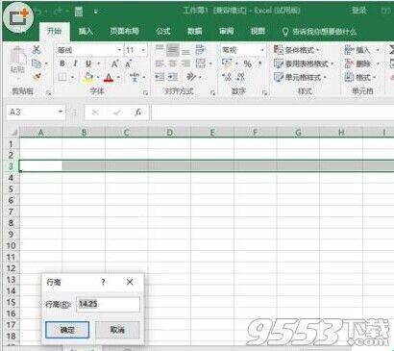Switch to the Page Layout tab
Viewport: 394px width, 351px height.
[x=124, y=31]
